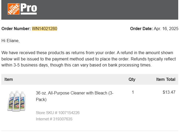The image size is (184, 135).
Task: Click the $13.47 item total
Action: point(169,92)
